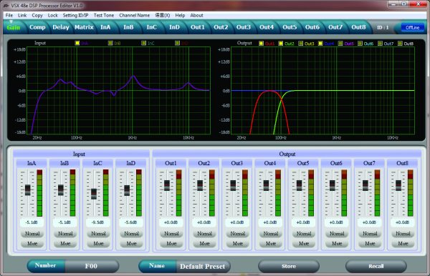
Task: Open the About menu
Action: 196,15
